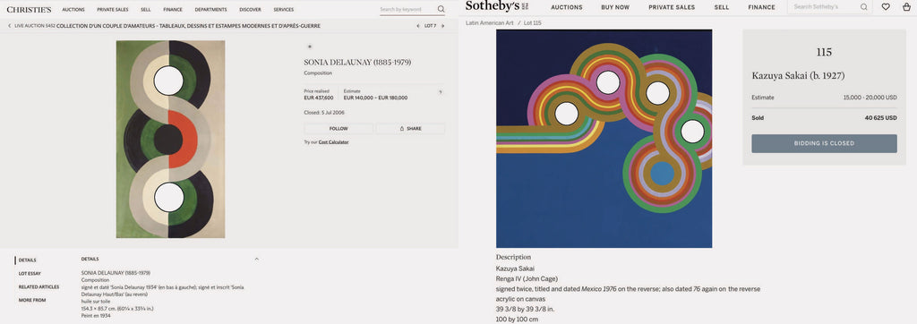This screenshot has height=324, width=917.
Task: Open Sotheby's favorites heart icon
Action: (886, 7)
